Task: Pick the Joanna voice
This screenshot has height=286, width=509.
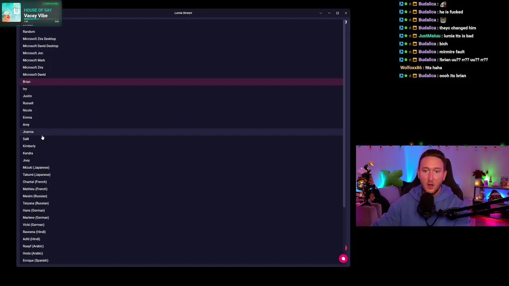Action: click(181, 132)
